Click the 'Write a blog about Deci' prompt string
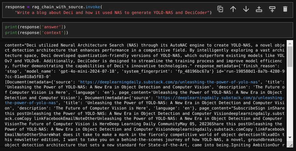This screenshot has height=151, width=296. click(112, 13)
